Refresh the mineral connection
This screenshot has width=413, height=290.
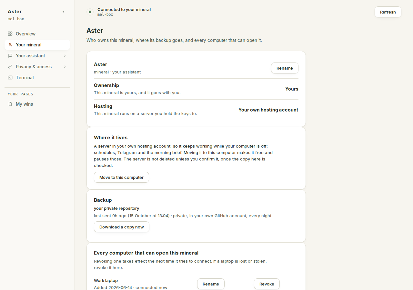coord(388,12)
